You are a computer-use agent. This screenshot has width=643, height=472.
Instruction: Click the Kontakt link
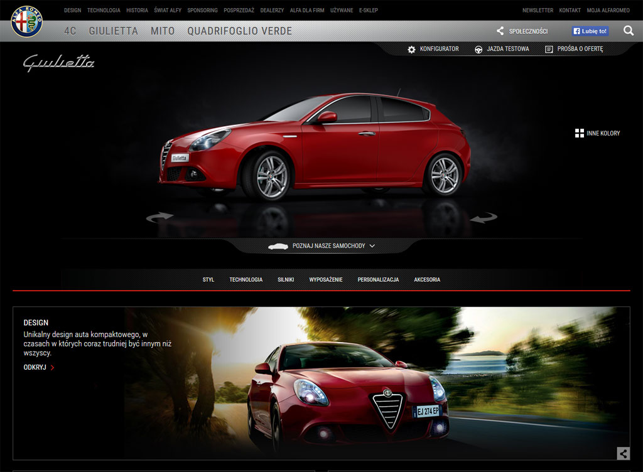pyautogui.click(x=570, y=10)
